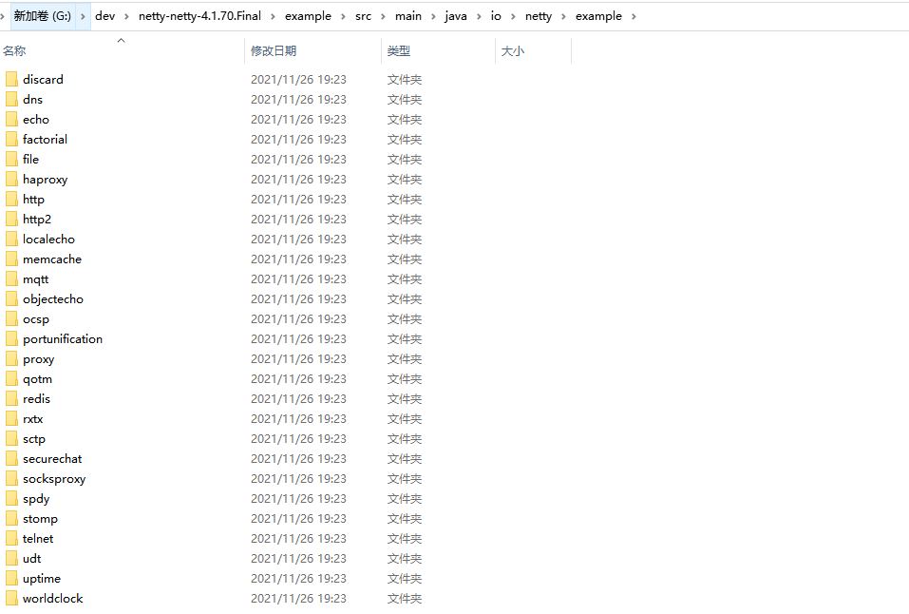
Task: Select the memcache folder name
Action: (52, 259)
